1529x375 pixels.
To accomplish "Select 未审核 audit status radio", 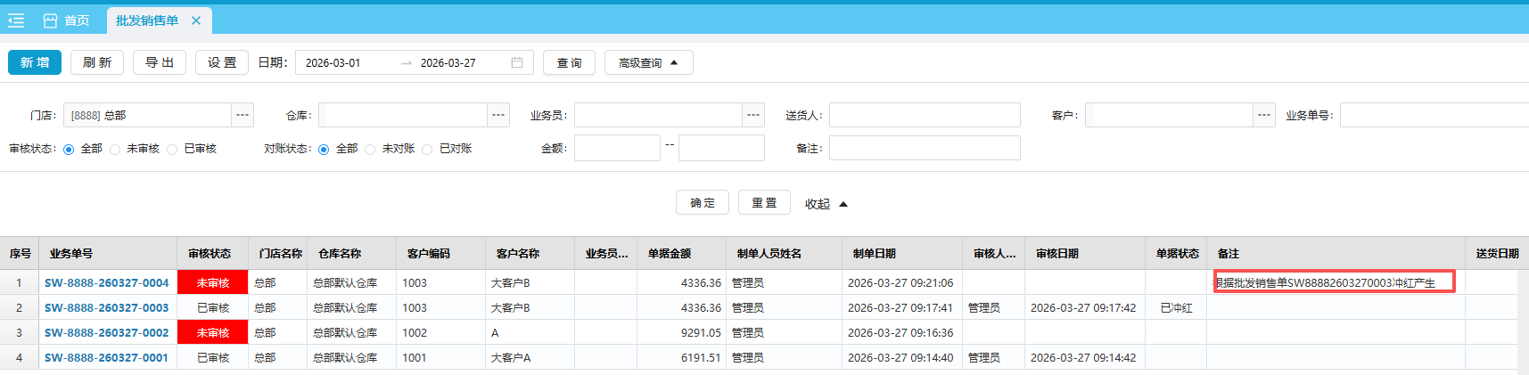I will tap(116, 150).
